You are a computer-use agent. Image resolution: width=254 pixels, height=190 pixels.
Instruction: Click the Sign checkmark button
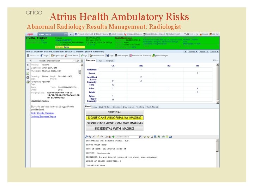point(84,56)
